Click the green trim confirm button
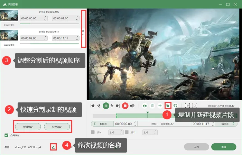The image size is (242, 155). point(224,147)
